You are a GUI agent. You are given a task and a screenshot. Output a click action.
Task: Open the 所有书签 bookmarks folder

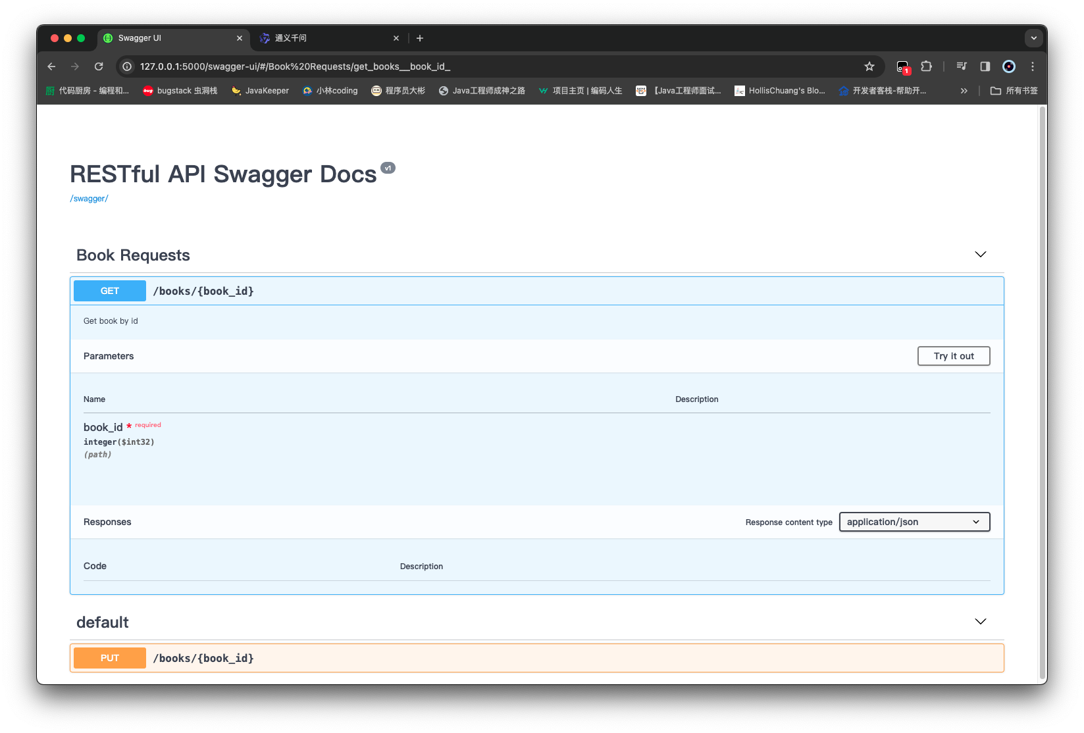click(x=1014, y=91)
